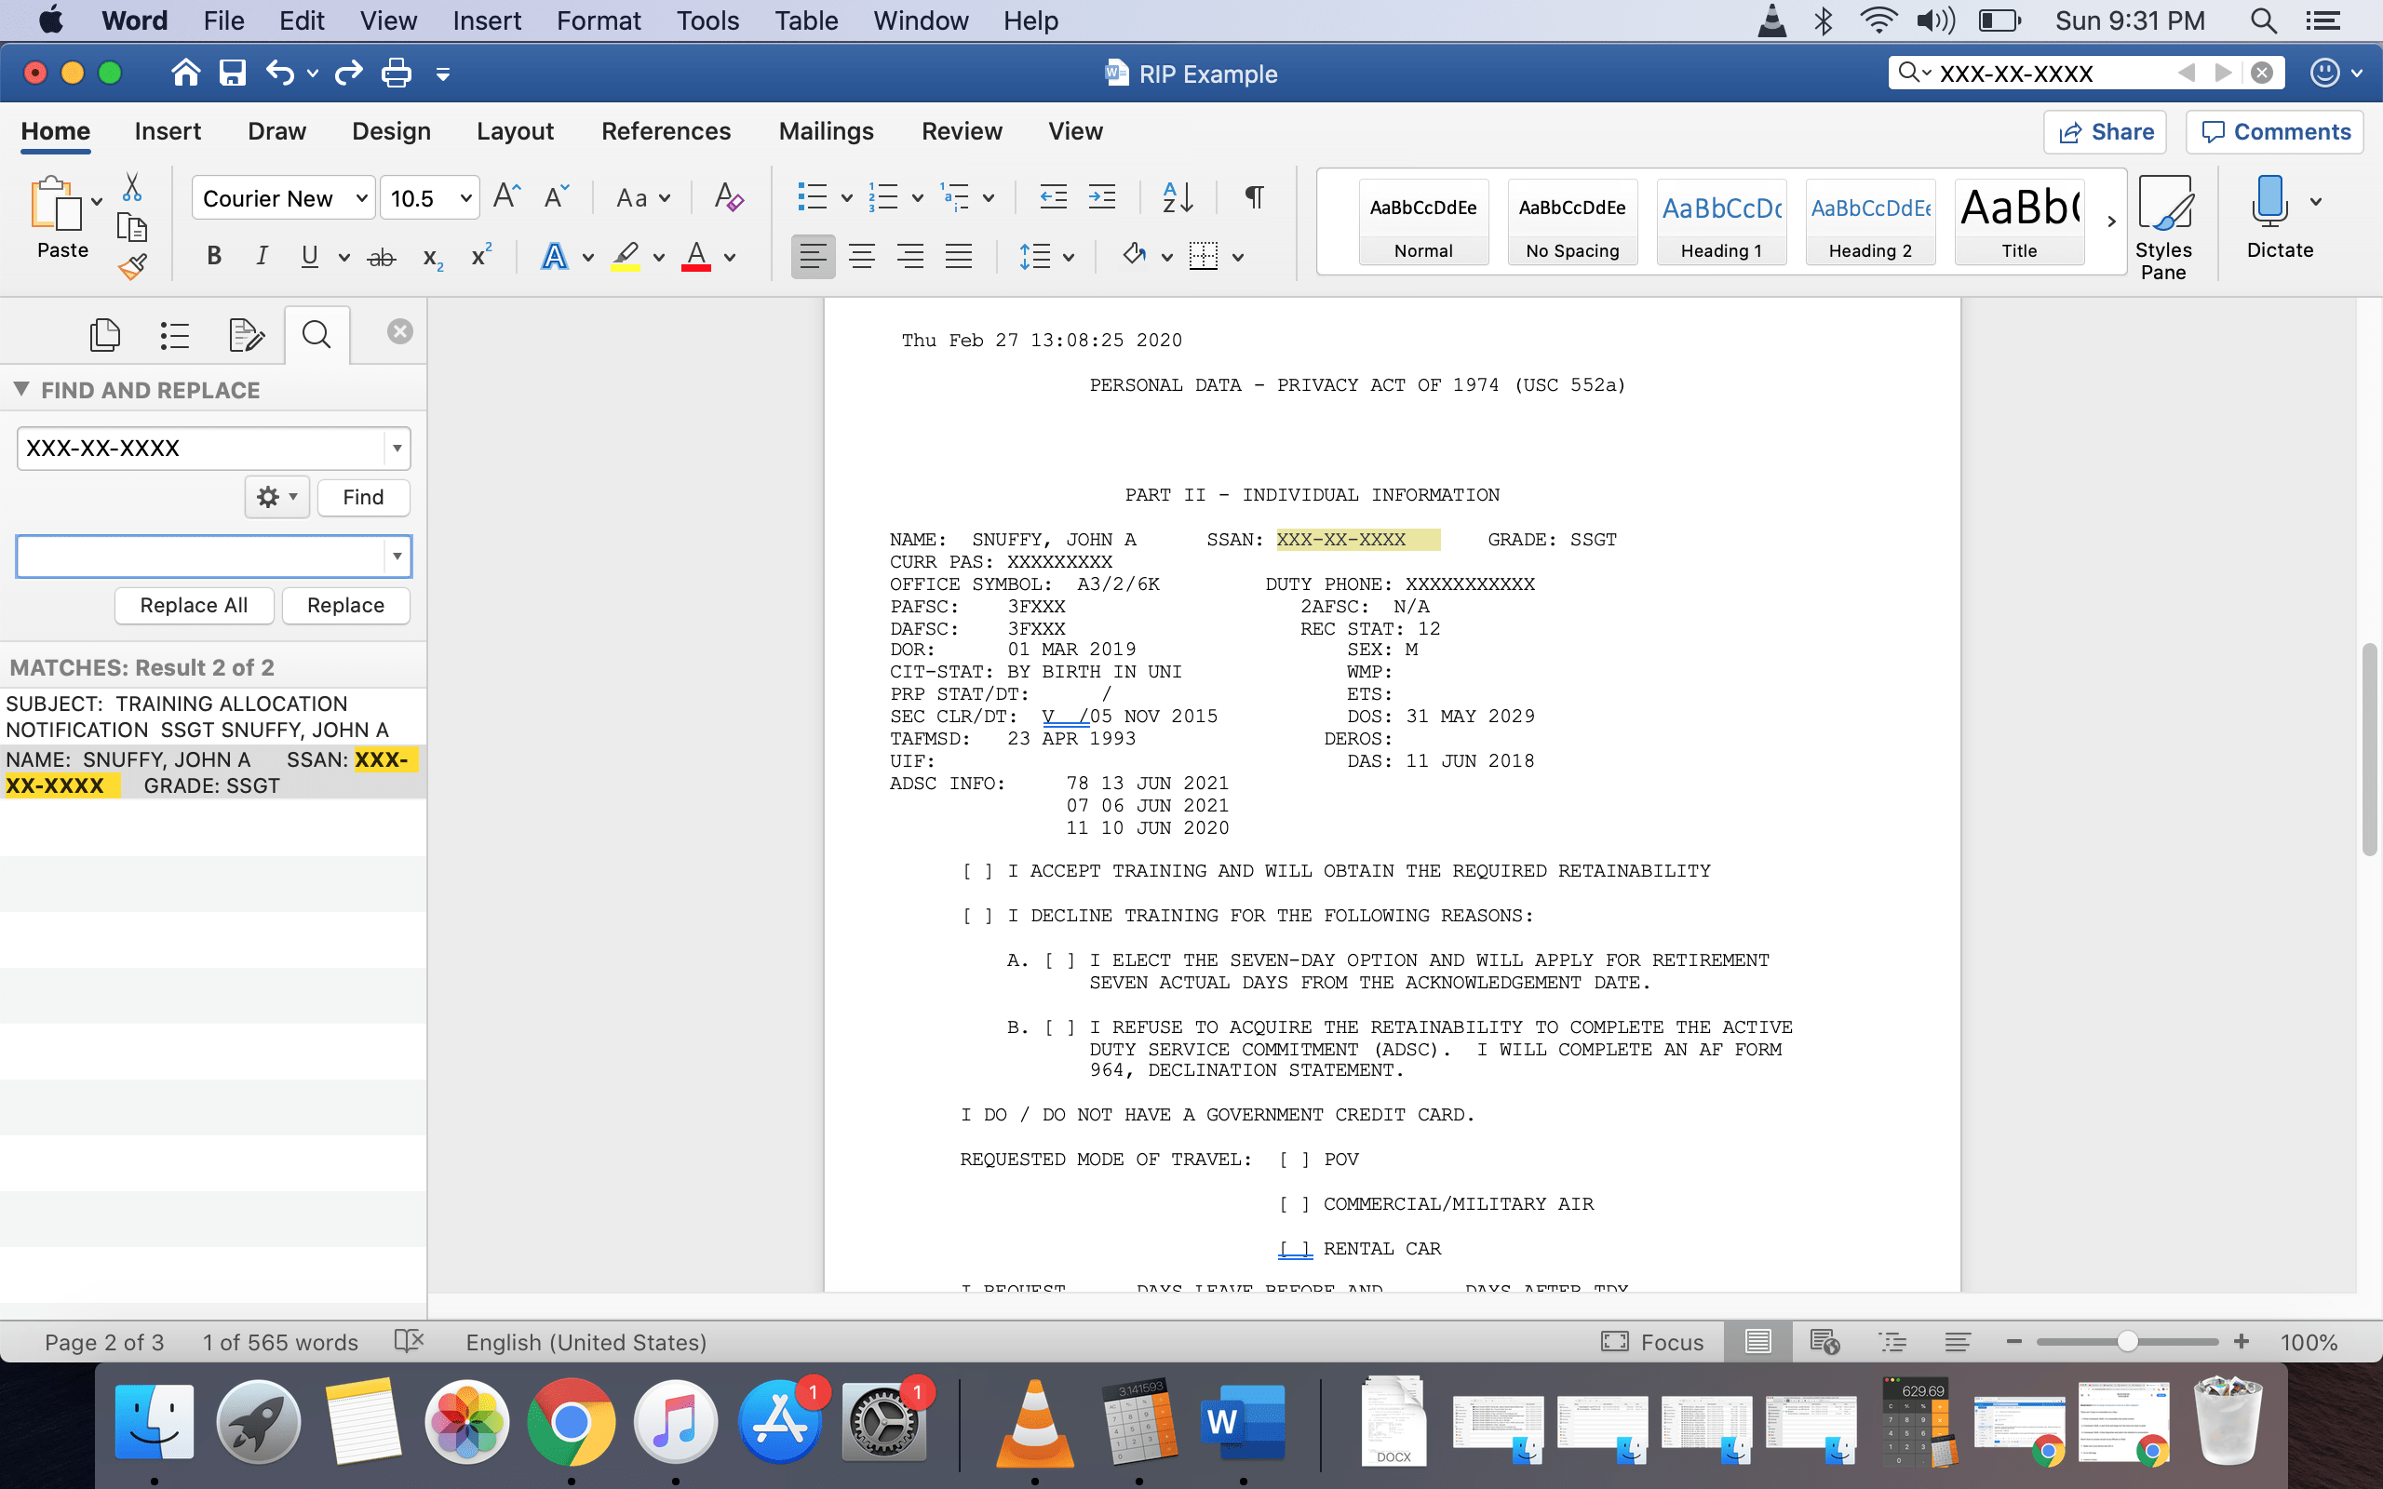
Task: Click the Increase Indent icon
Action: (1102, 198)
